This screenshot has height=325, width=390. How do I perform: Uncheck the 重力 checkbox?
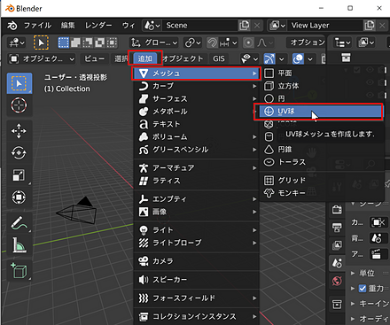(363, 289)
